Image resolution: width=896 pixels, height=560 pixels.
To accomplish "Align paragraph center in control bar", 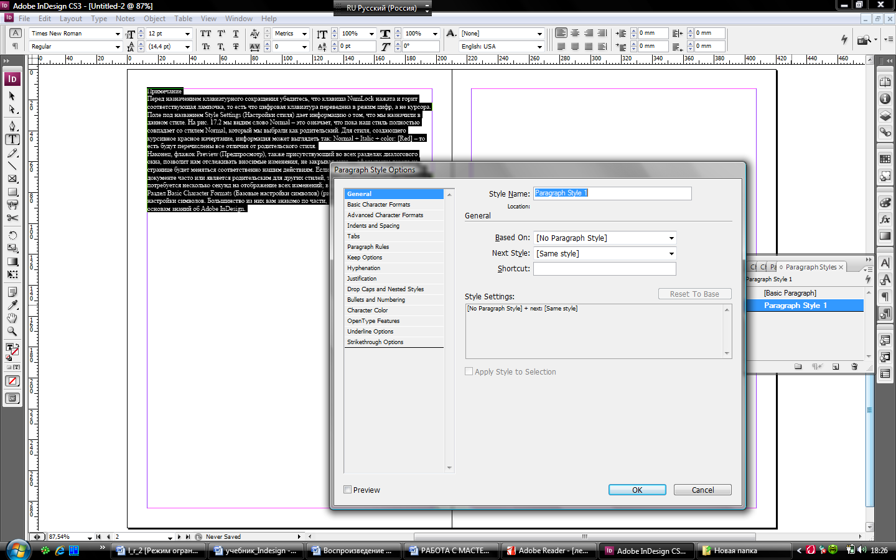I will pyautogui.click(x=575, y=33).
